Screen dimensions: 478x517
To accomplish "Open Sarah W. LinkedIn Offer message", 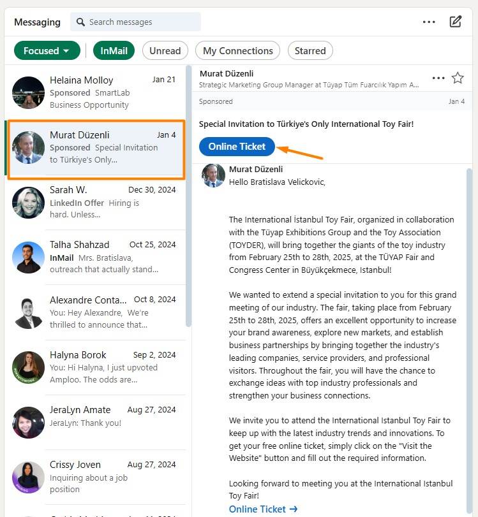I will (95, 202).
